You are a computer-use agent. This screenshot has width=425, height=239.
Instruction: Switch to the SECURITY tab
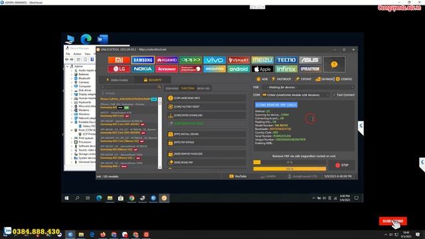[x=153, y=80]
